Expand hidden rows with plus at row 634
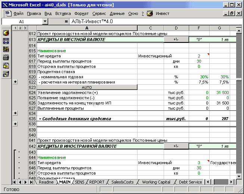The width and height of the screenshot is (244, 194). (x=15, y=113)
